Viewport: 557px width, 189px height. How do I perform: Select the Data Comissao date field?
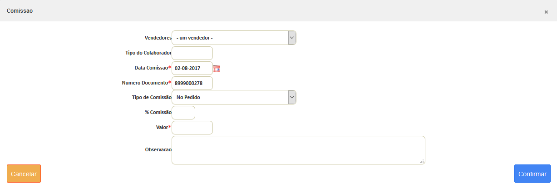(192, 68)
